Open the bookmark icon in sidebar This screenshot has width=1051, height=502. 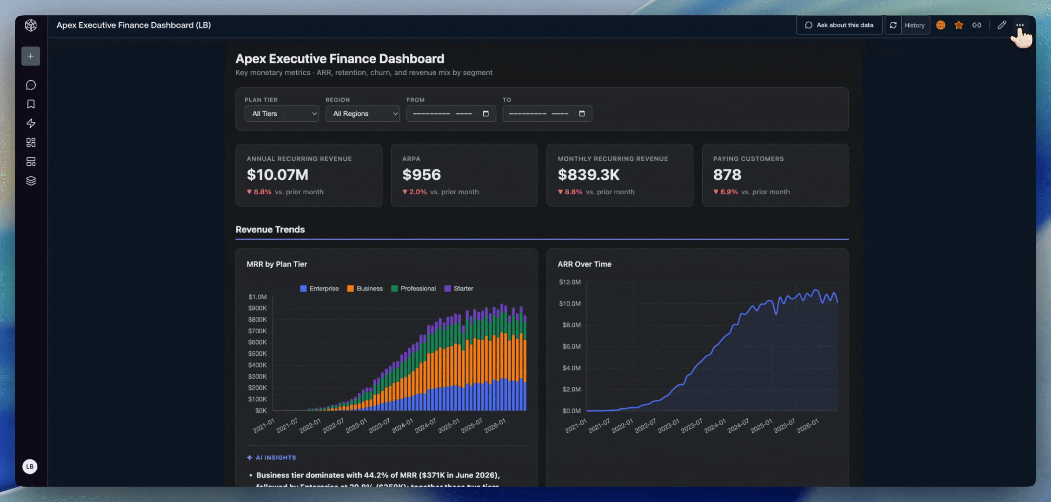coord(31,104)
